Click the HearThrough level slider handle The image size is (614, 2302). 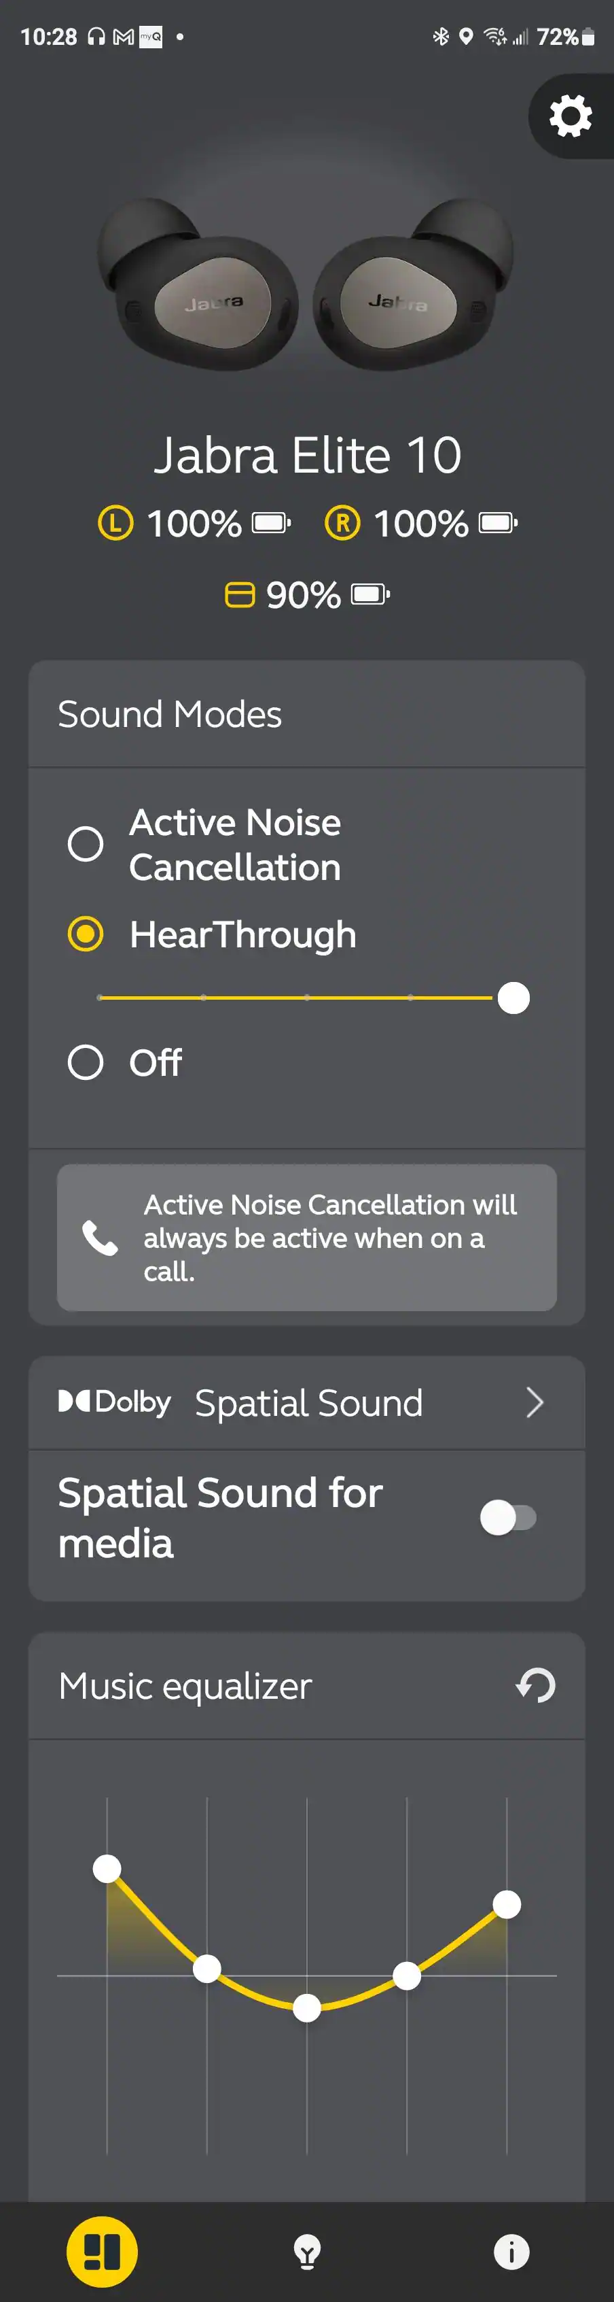click(x=513, y=997)
